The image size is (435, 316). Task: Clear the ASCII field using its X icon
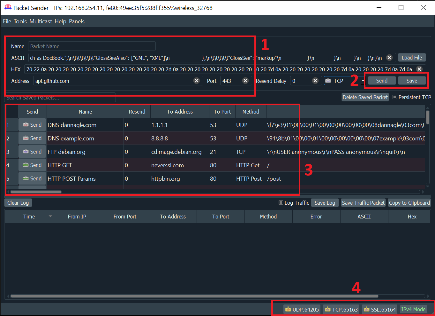coord(389,58)
